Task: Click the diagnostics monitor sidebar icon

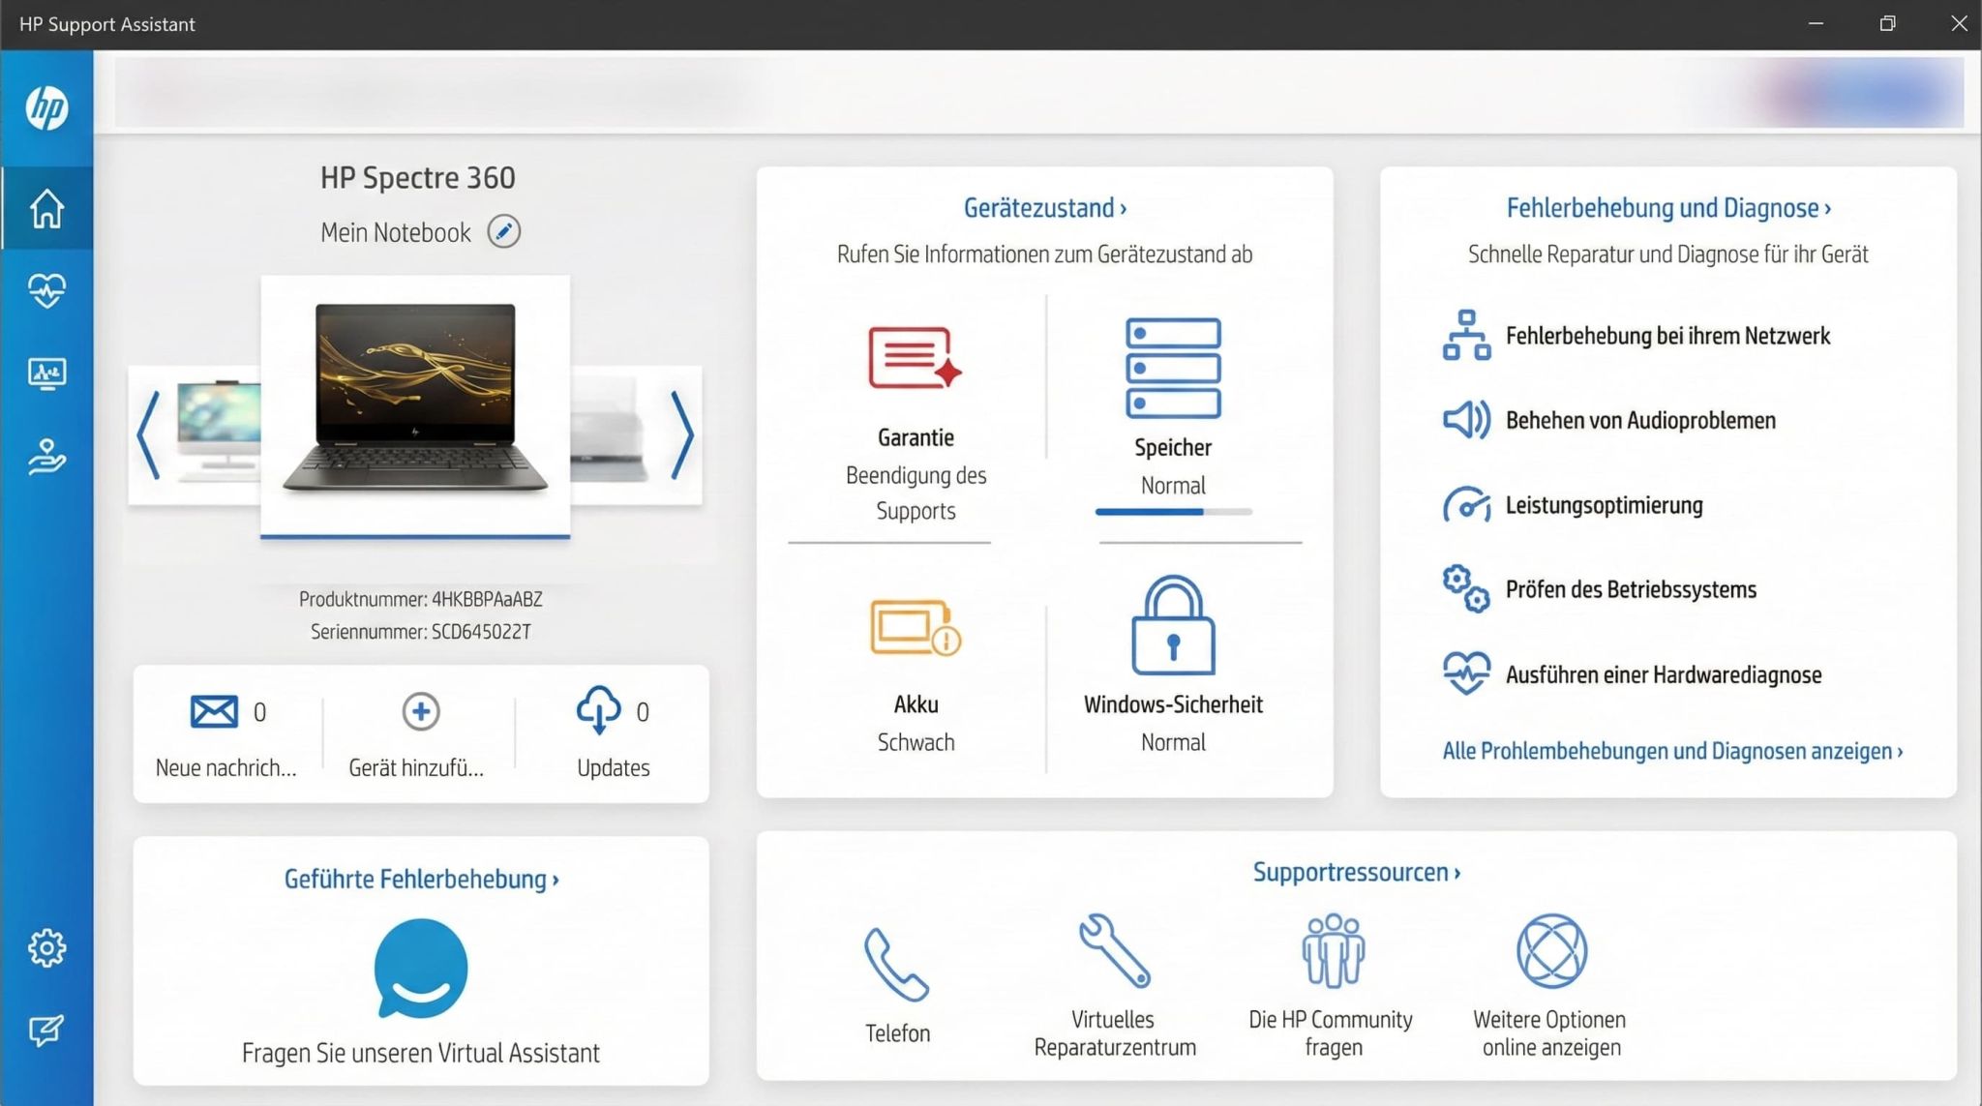Action: [46, 374]
